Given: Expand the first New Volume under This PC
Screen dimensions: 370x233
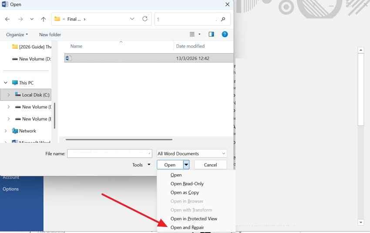Looking at the screenshot, I should pos(9,107).
